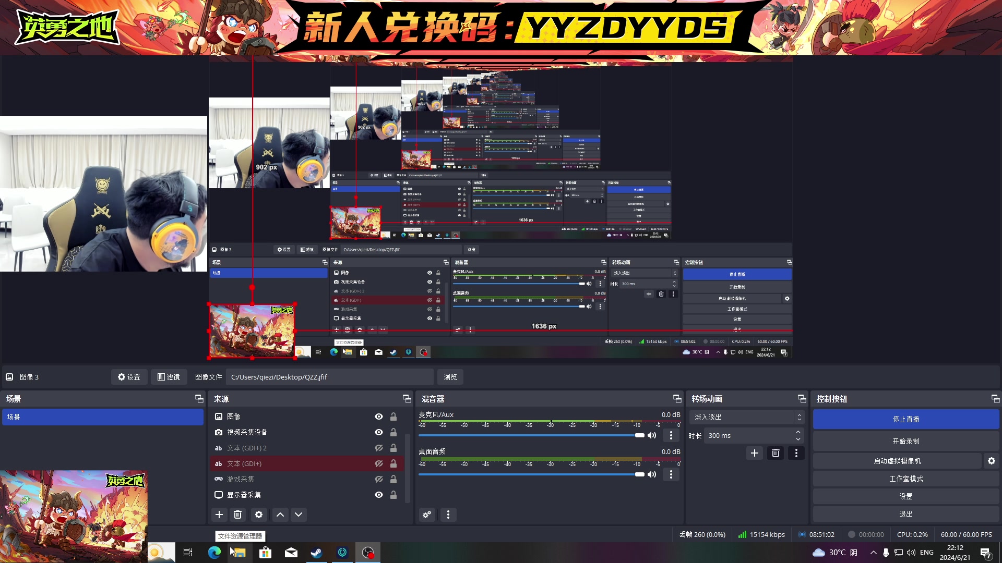Click 开始录制 to start recording

(906, 441)
